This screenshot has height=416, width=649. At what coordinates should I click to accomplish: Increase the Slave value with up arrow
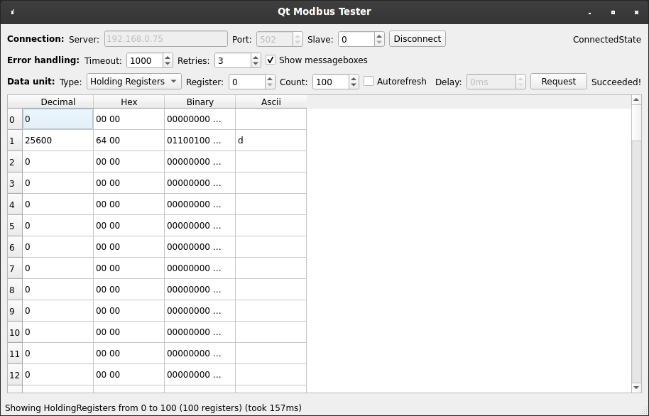pyautogui.click(x=379, y=35)
